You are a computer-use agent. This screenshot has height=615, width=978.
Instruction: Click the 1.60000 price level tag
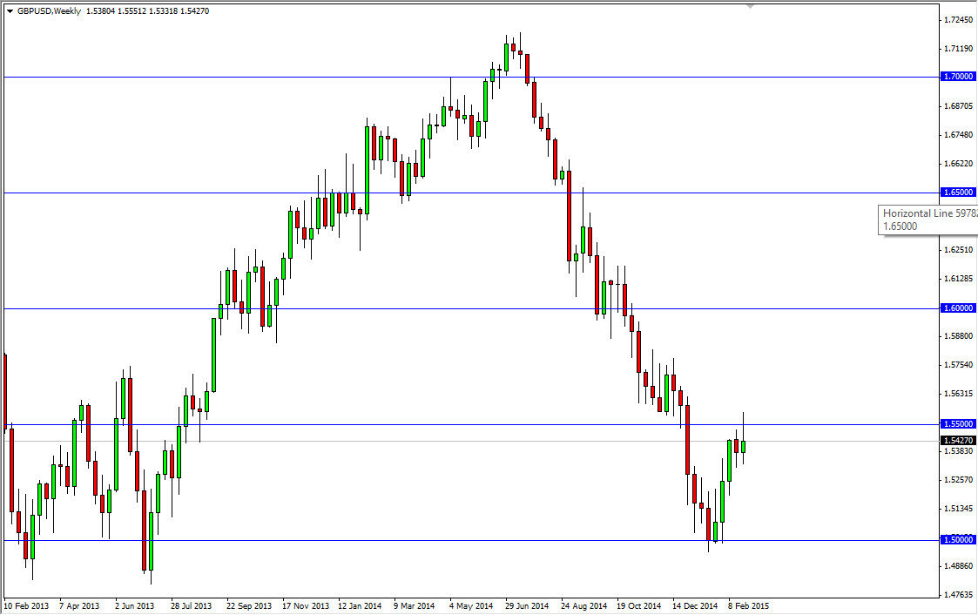point(960,307)
